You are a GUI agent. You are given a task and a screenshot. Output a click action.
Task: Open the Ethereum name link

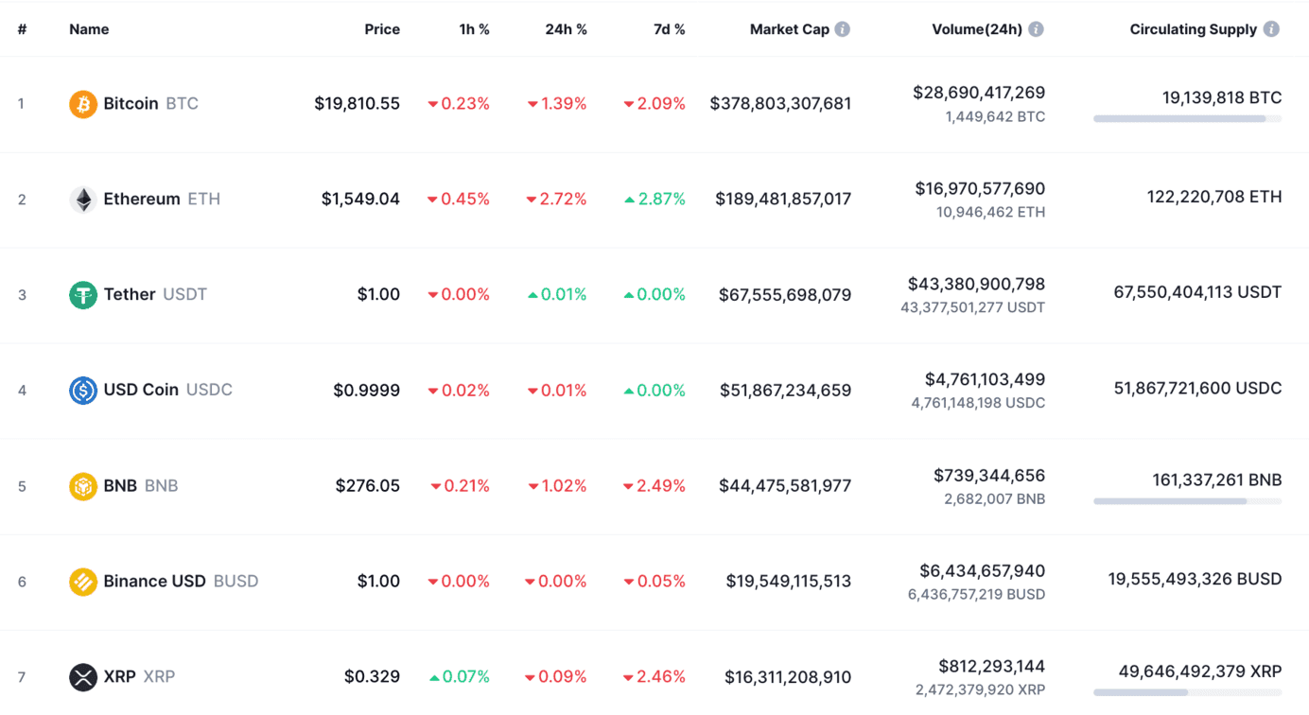[142, 200]
